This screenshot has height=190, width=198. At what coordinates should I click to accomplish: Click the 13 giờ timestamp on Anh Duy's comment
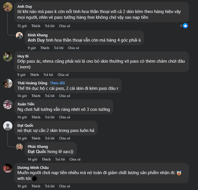coord(22,26)
